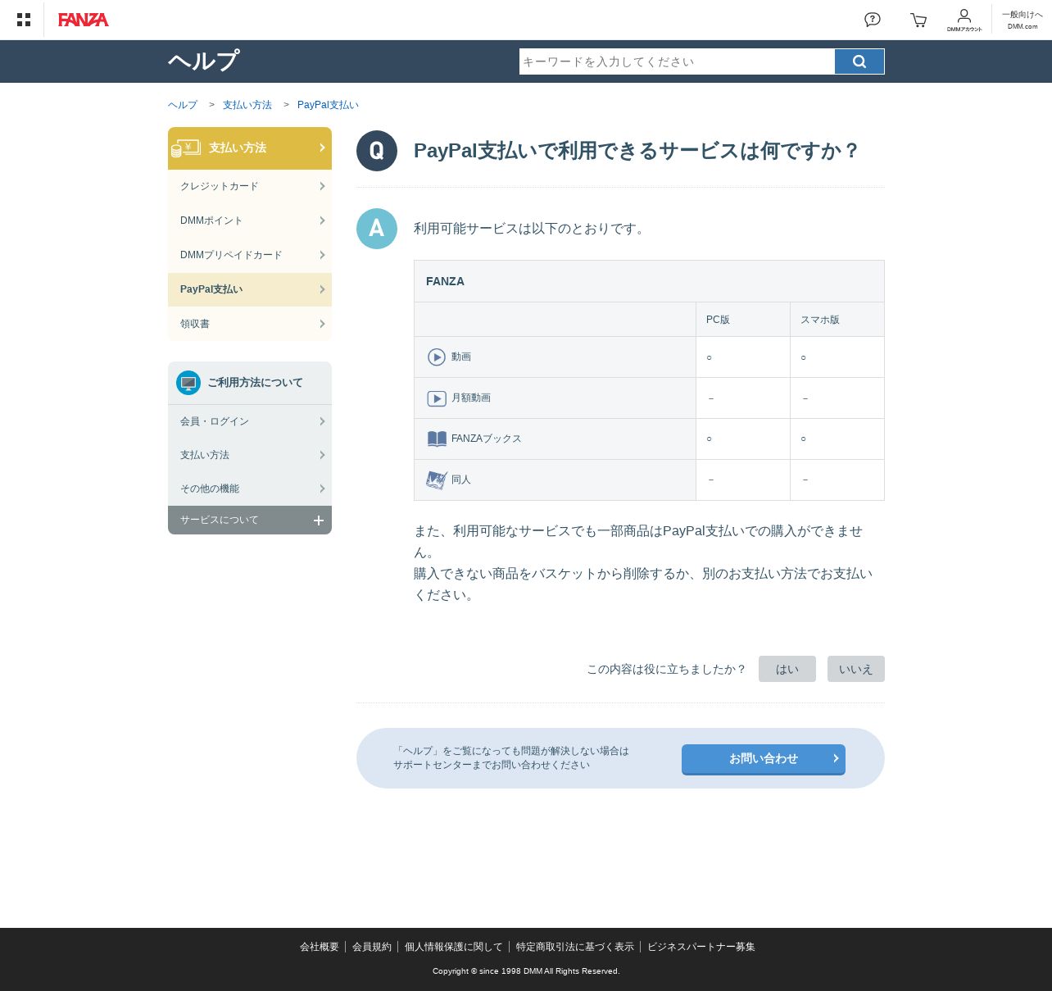Click chevron next to DMMポイント

pyautogui.click(x=322, y=220)
